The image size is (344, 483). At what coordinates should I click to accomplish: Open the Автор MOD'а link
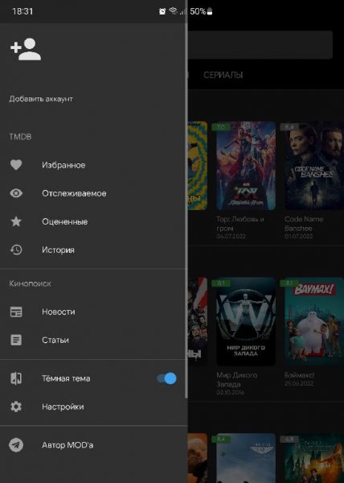click(92, 445)
